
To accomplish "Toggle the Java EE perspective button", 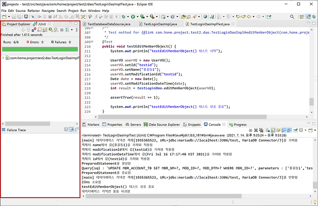I will click(308, 17).
